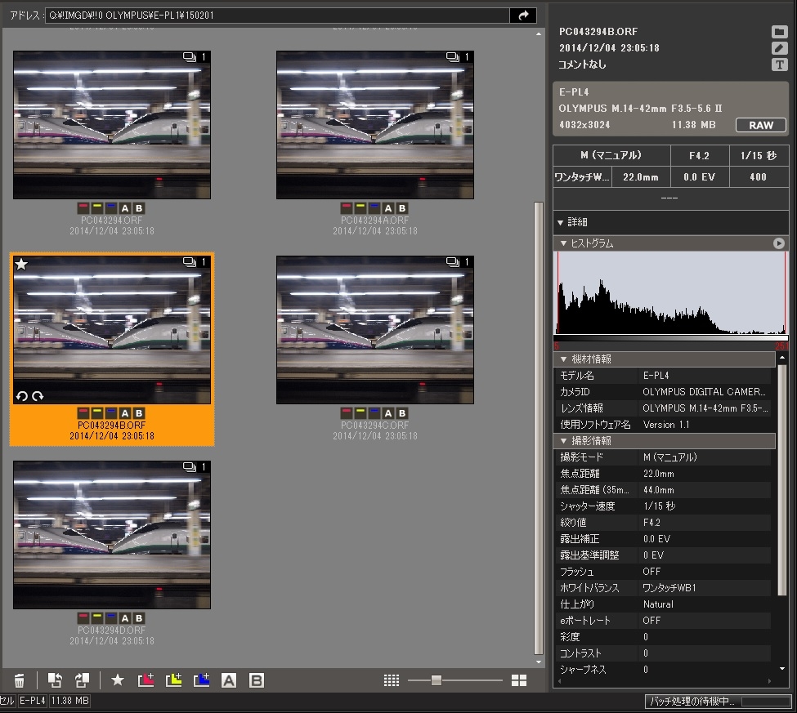This screenshot has width=797, height=713.
Task: Rotate selected thumbnail clockwise
Action: (38, 396)
